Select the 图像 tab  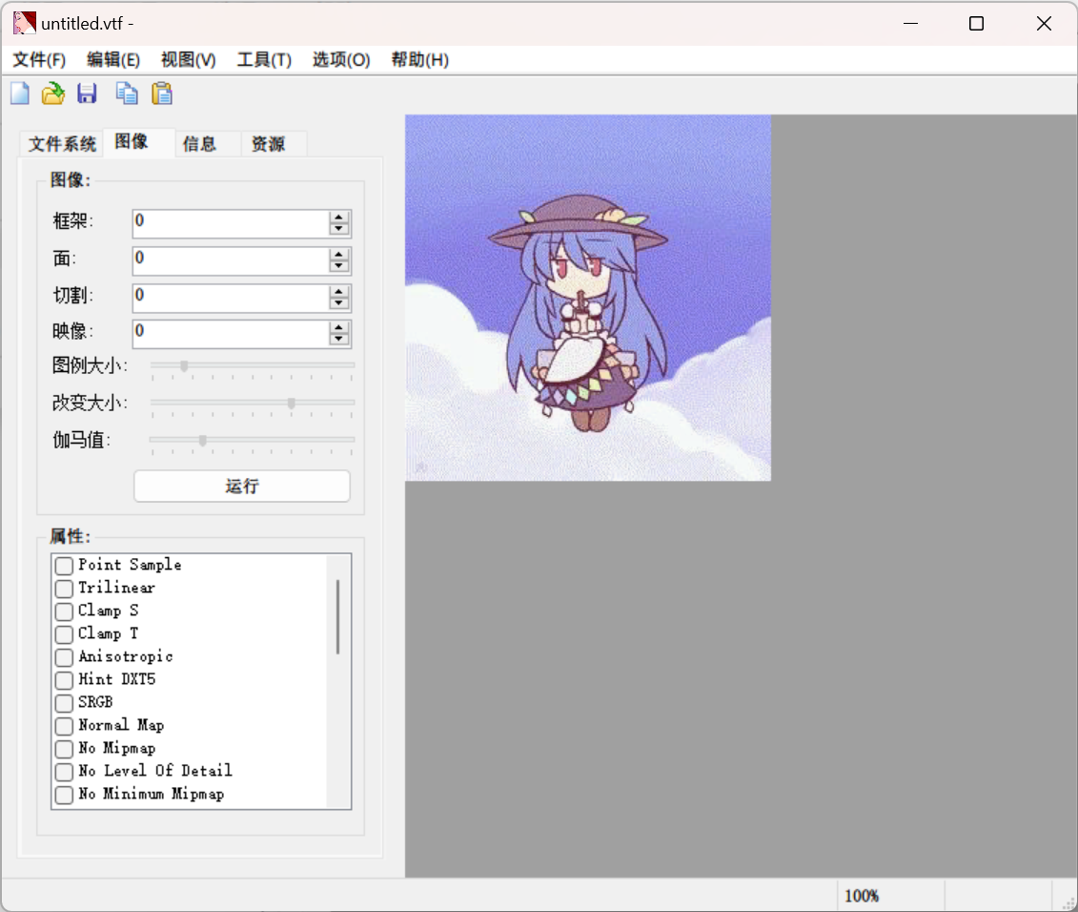coord(138,142)
